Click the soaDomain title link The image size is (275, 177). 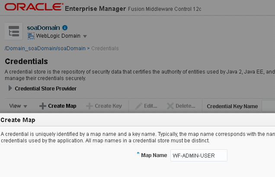click(x=43, y=28)
